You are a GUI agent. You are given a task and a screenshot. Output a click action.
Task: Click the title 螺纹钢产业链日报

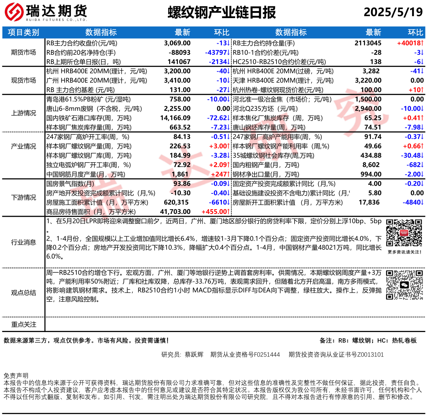(222, 12)
